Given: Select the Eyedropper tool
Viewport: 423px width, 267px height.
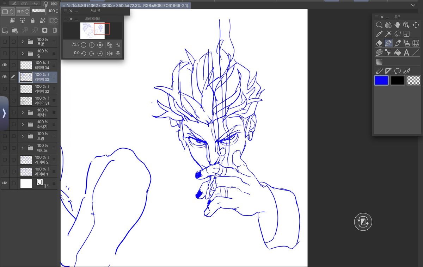Looking at the screenshot, I should point(379,34).
